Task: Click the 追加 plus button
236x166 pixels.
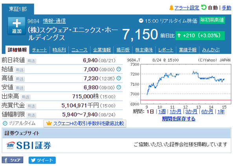Action: click(17, 26)
